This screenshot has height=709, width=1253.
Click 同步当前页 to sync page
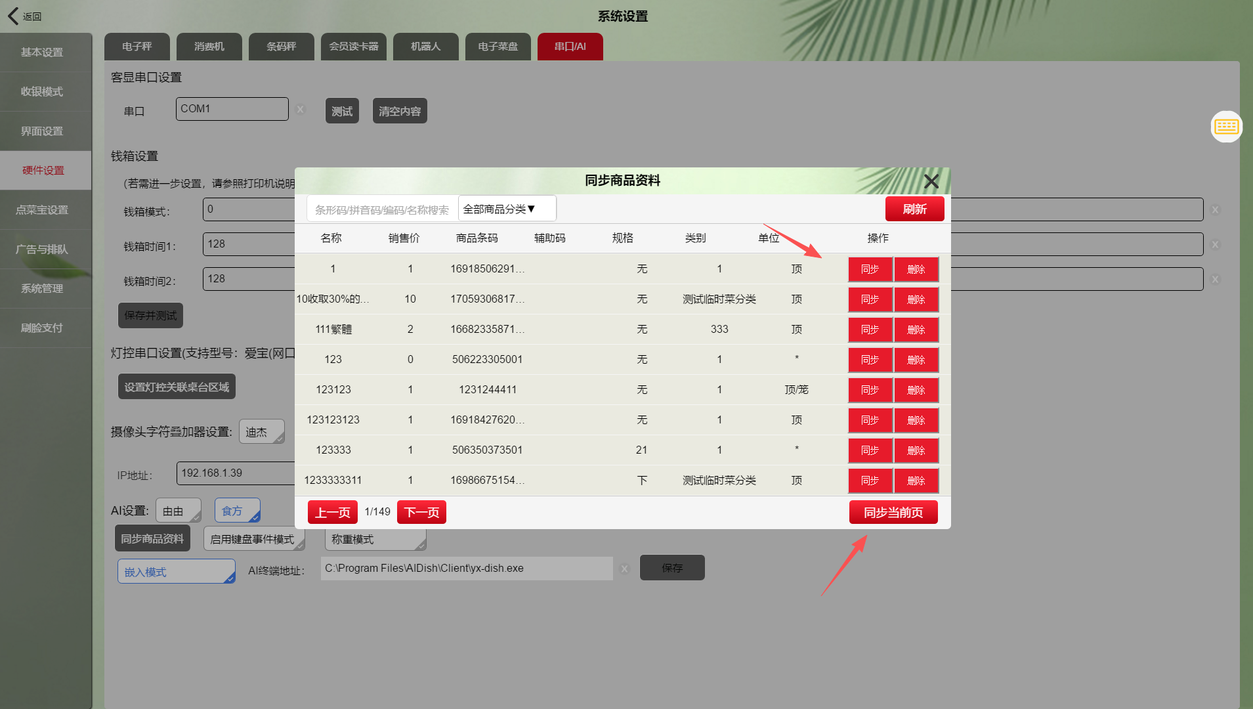(893, 512)
